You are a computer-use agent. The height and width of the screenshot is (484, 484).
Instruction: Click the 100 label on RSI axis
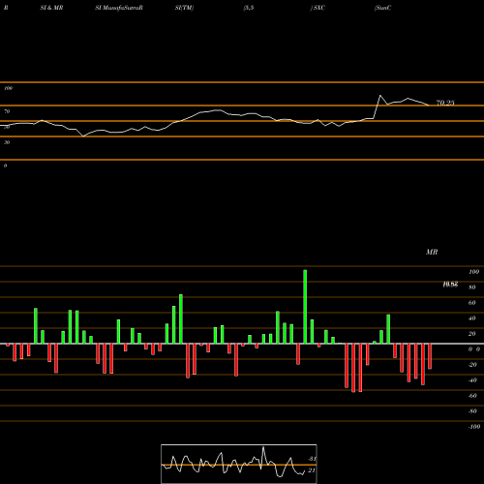tap(9, 88)
